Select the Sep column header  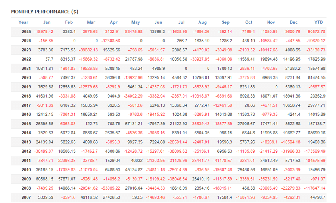[x=225, y=22]
